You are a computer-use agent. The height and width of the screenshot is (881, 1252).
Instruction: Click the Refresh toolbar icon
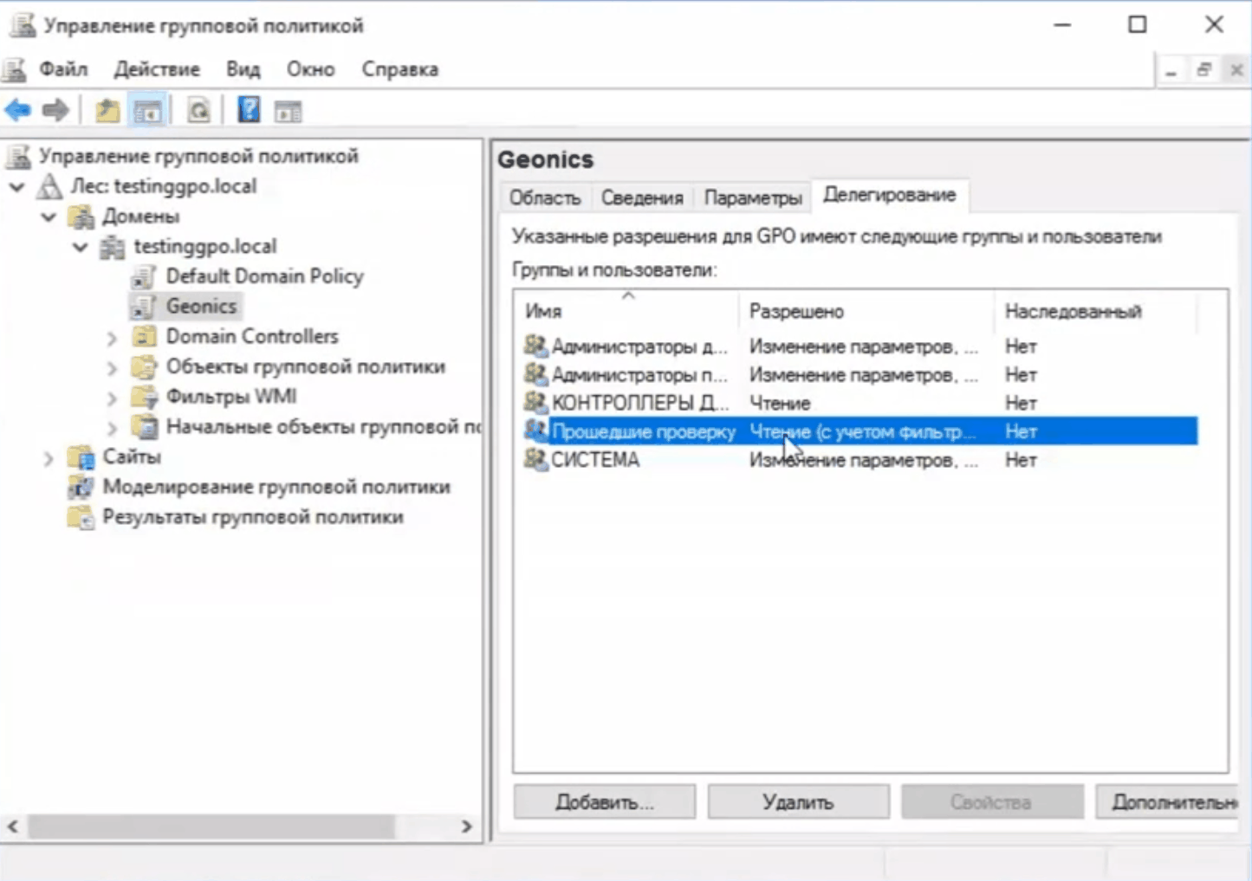point(198,111)
